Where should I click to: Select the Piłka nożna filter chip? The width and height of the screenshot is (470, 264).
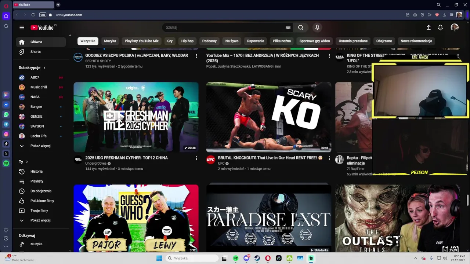click(282, 41)
